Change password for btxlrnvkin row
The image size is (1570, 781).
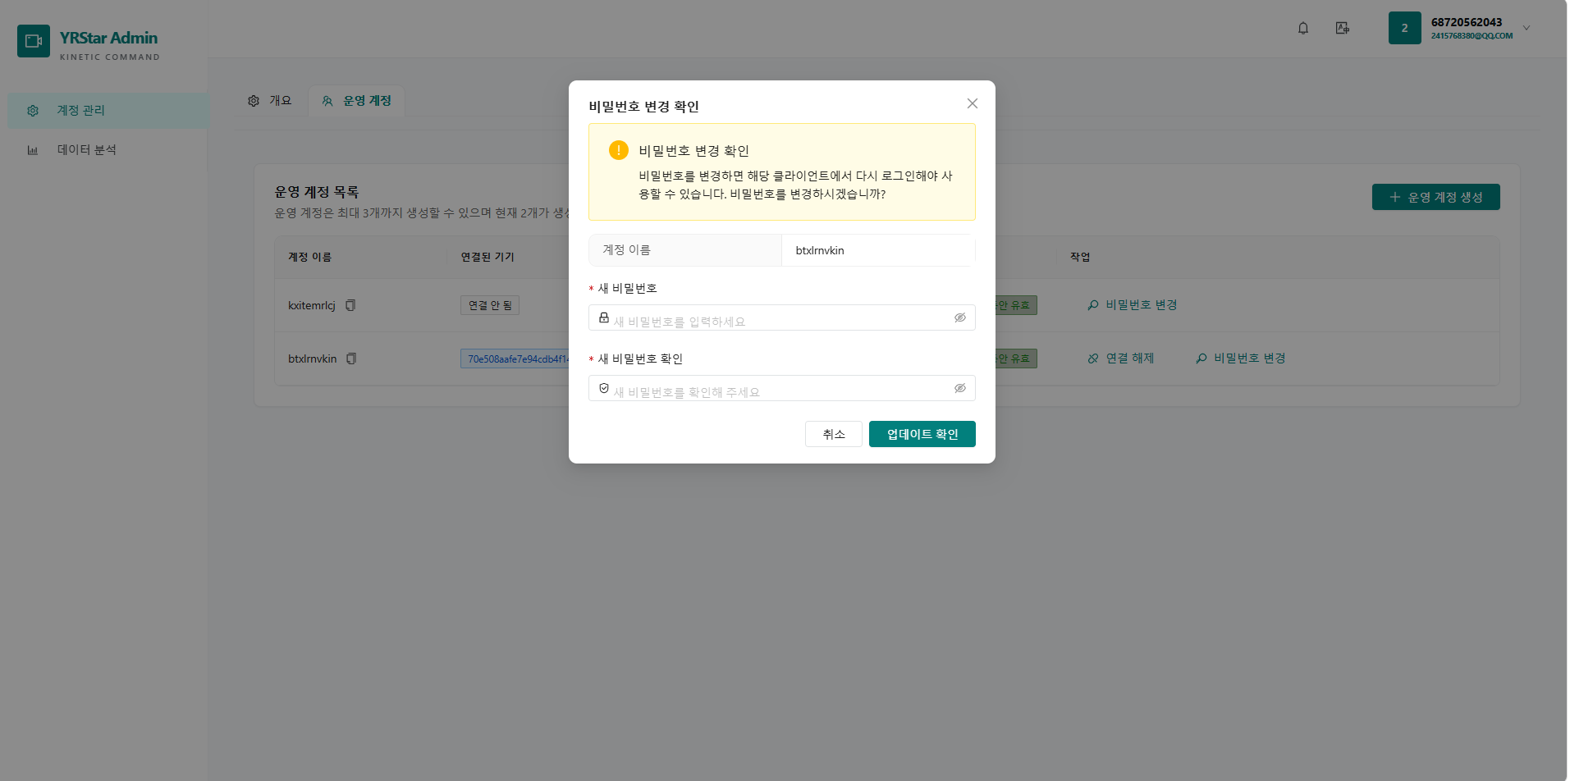point(1241,359)
